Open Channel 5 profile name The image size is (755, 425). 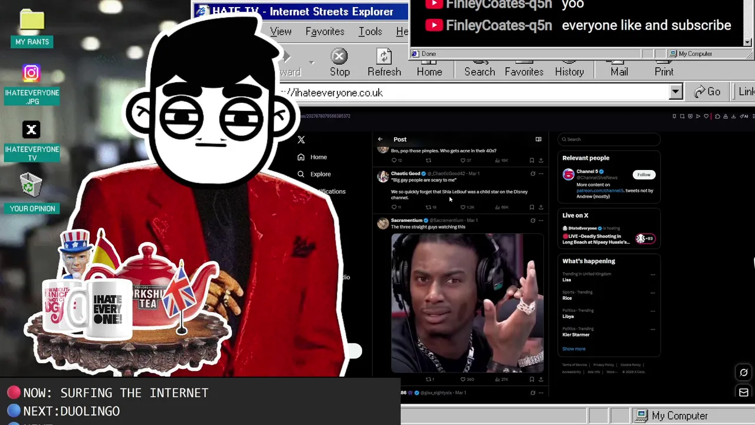pyautogui.click(x=587, y=171)
